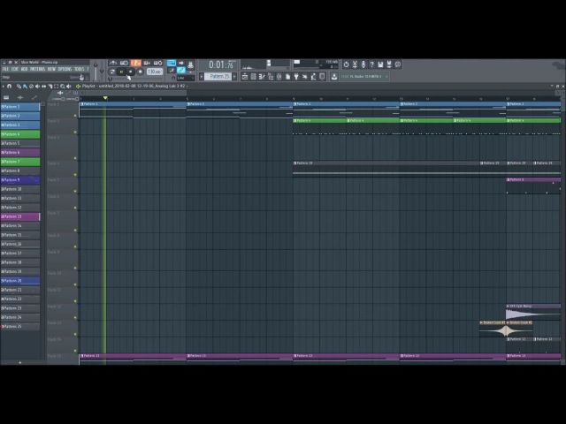Screen dimensions: 566x424
Task: Select the playlist paint brush tool
Action: coord(26,86)
